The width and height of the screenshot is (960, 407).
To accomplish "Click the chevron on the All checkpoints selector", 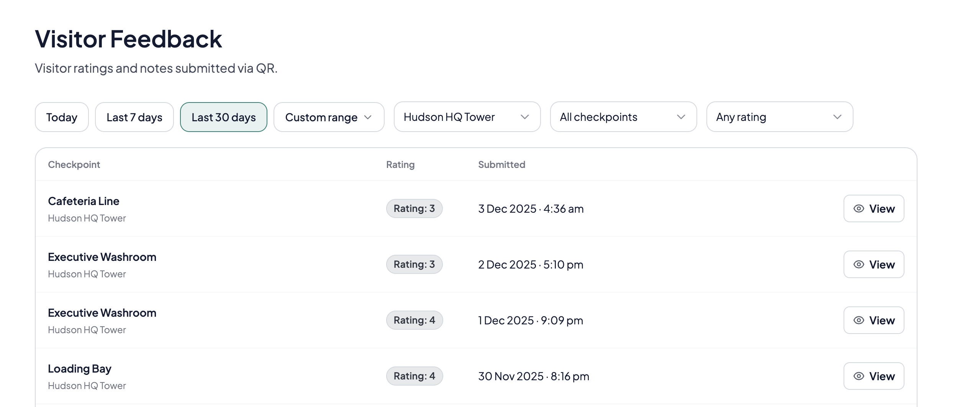I will coord(682,117).
